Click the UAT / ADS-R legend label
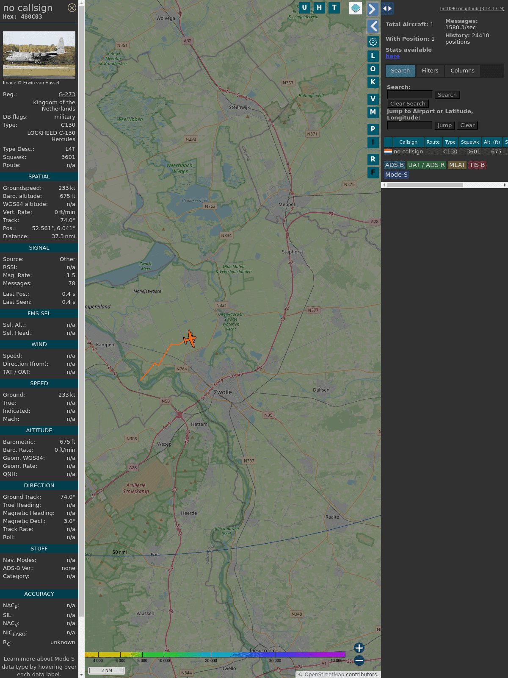The height and width of the screenshot is (678, 508). pos(426,165)
